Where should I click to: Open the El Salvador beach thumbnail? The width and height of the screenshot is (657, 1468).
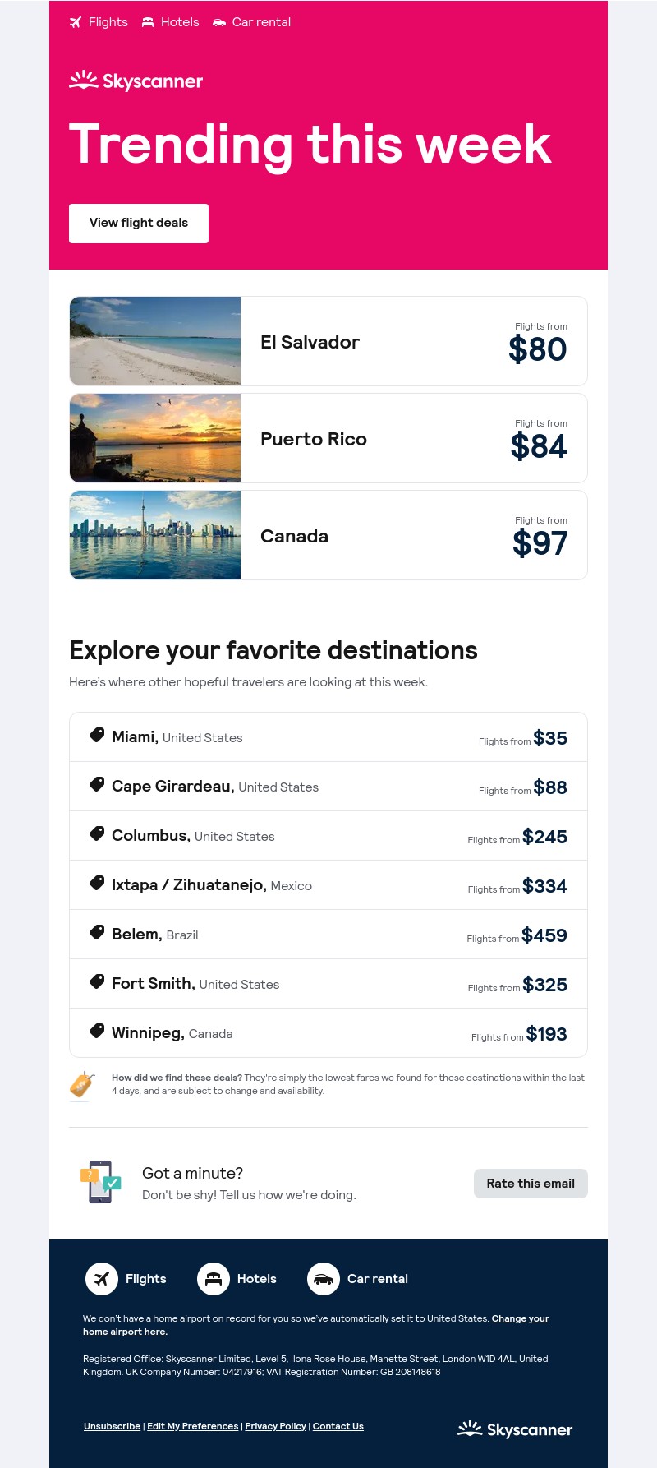[155, 341]
